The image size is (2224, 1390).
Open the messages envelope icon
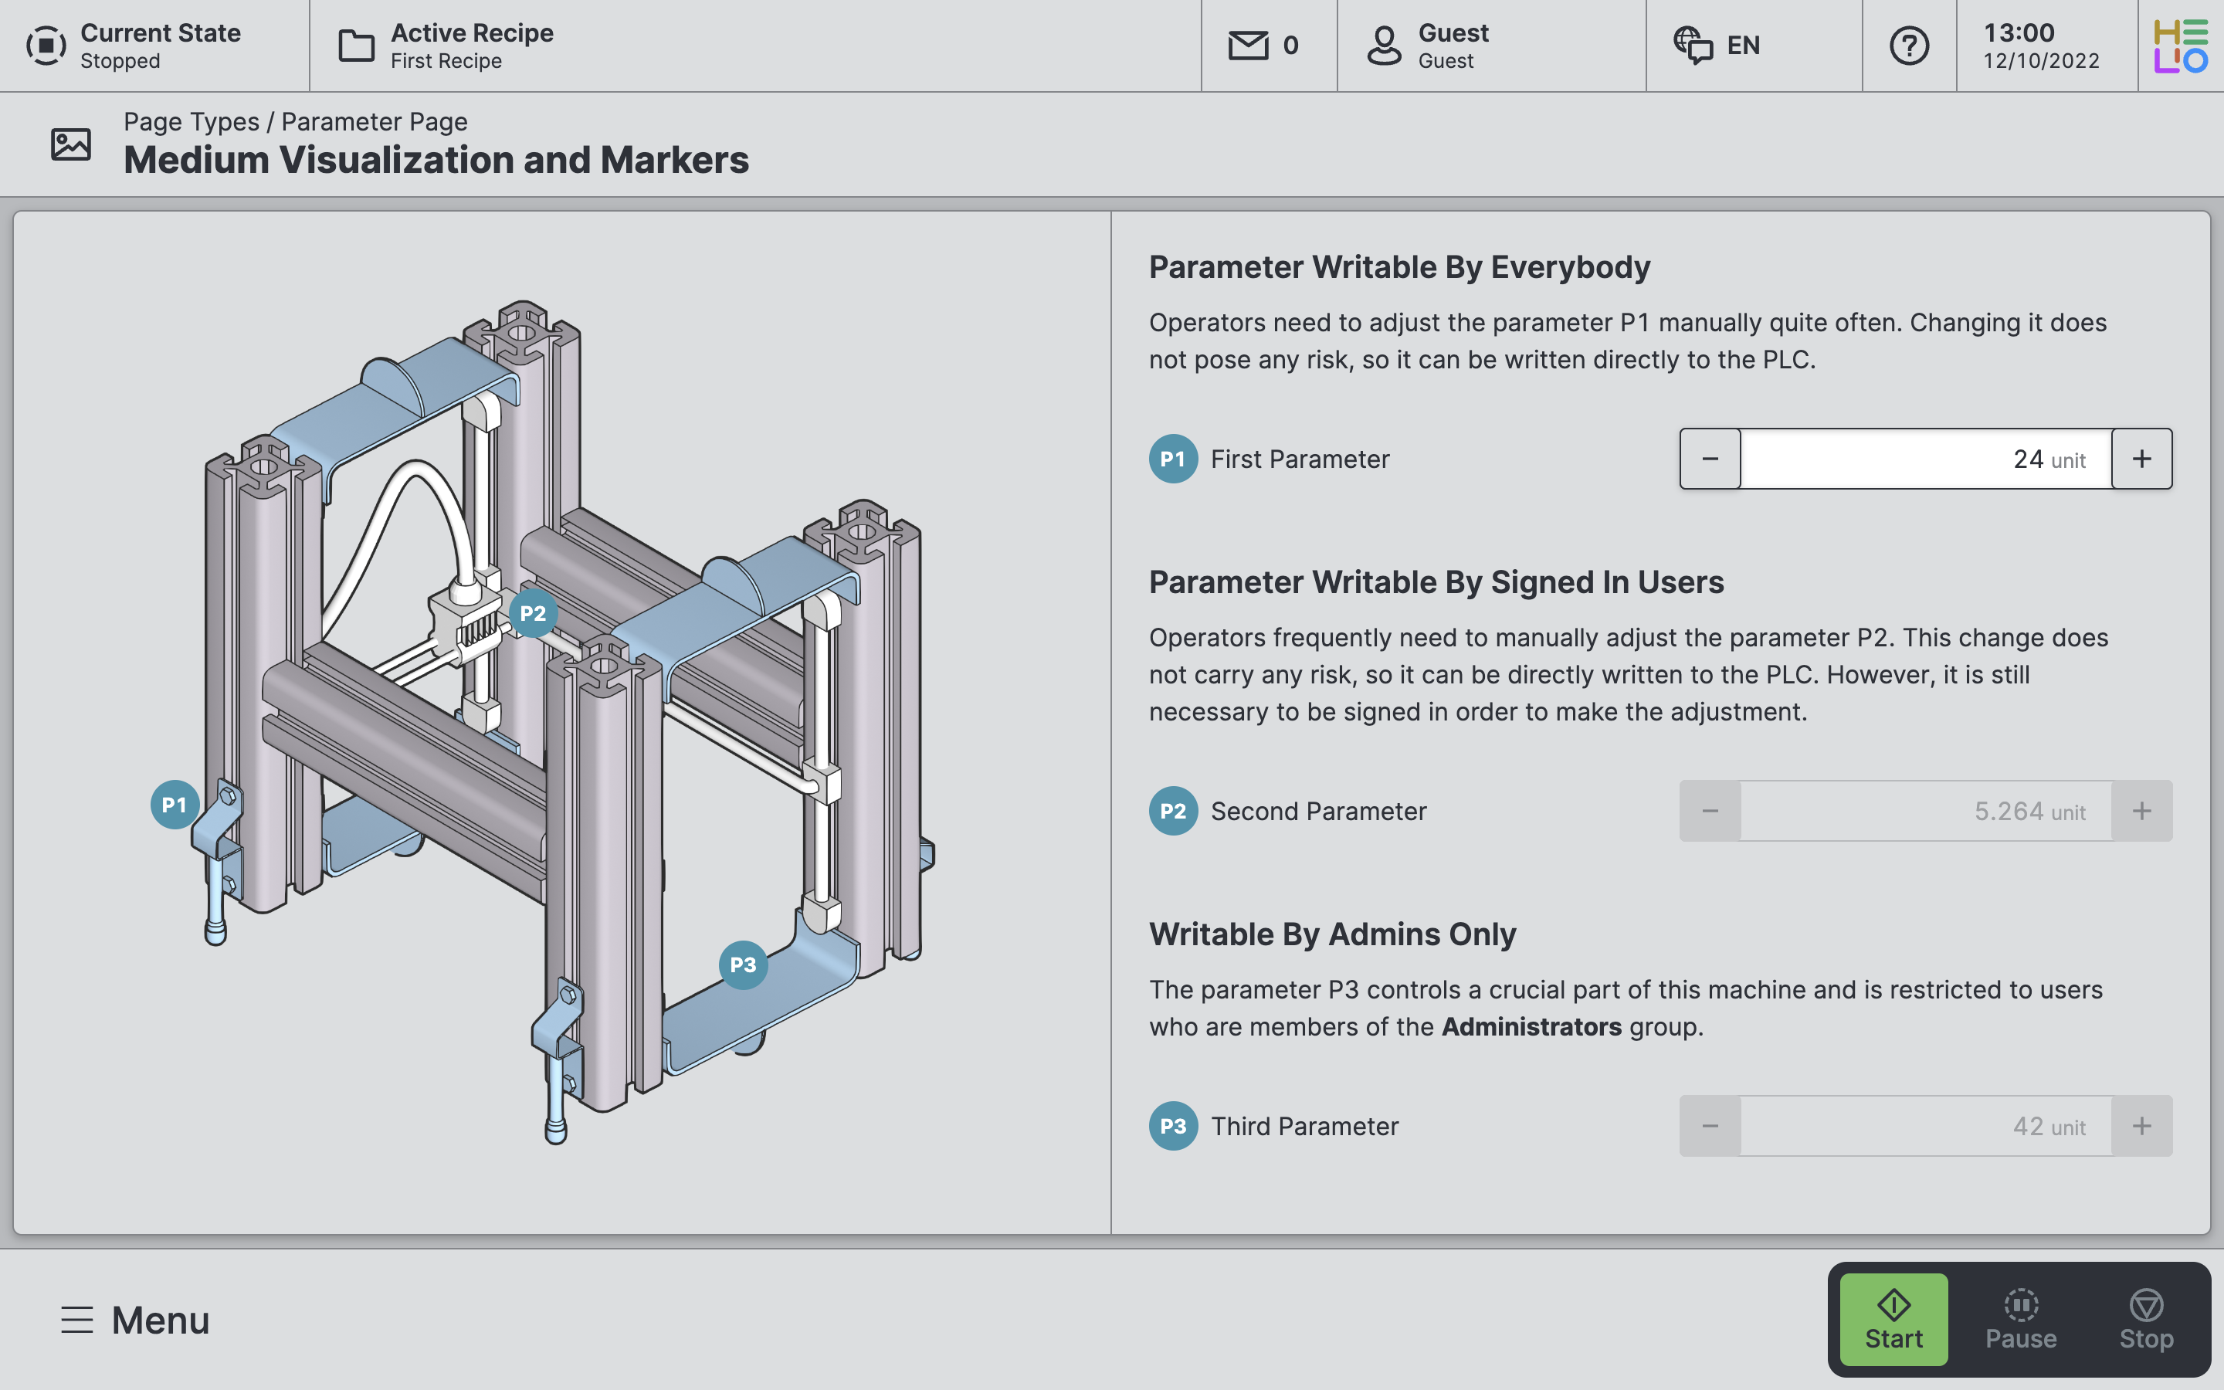1248,45
